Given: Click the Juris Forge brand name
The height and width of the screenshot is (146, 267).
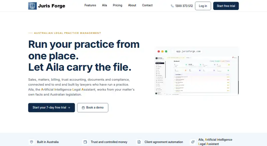Looking at the screenshot, I should tap(52, 6).
